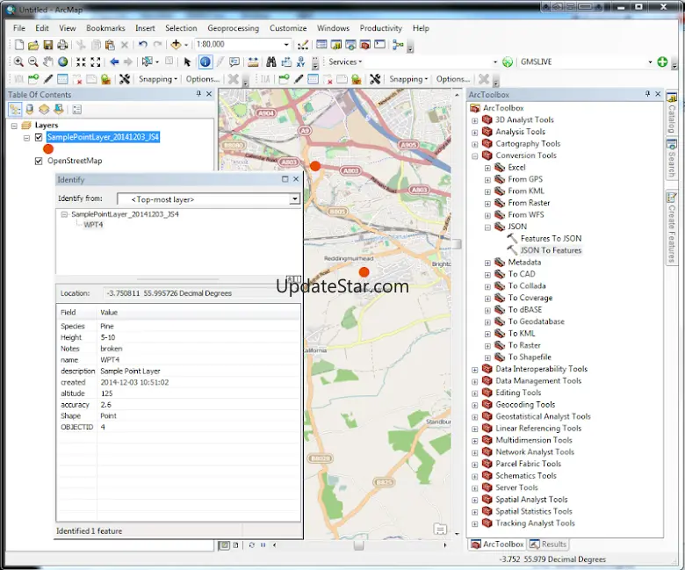Viewport: 685px width, 570px height.
Task: Click the Fixed Zoom Out arrows icon
Action: [x=95, y=62]
